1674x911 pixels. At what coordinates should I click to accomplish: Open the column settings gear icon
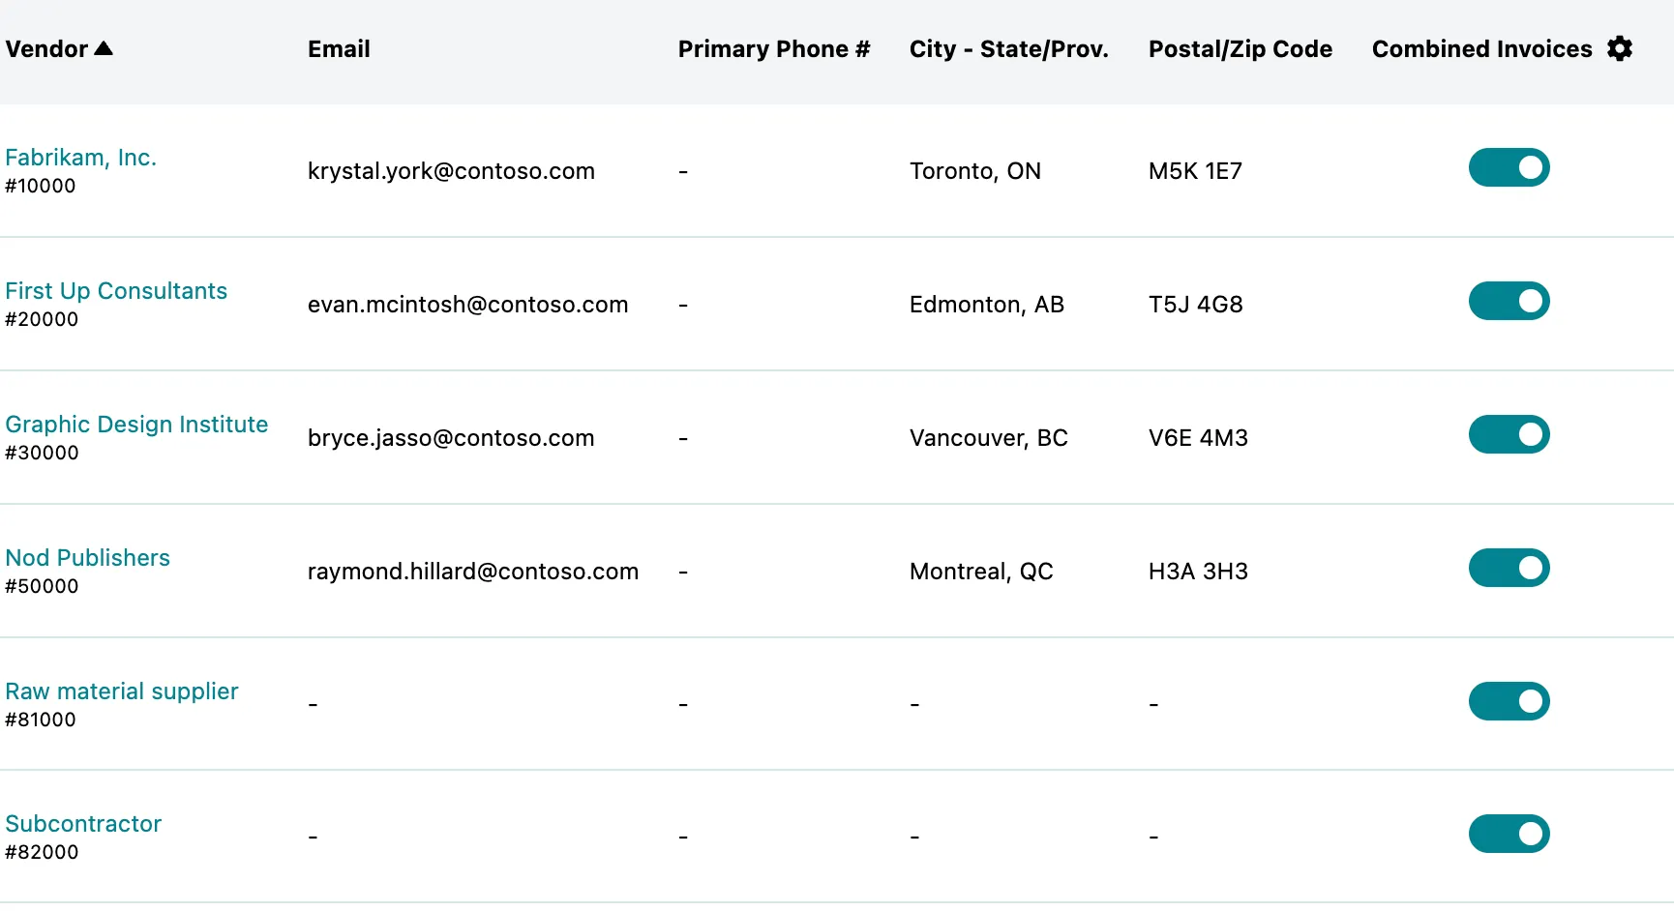point(1620,48)
